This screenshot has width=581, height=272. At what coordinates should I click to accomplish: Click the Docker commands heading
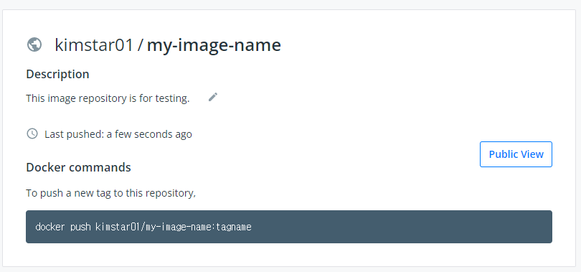[x=78, y=167]
